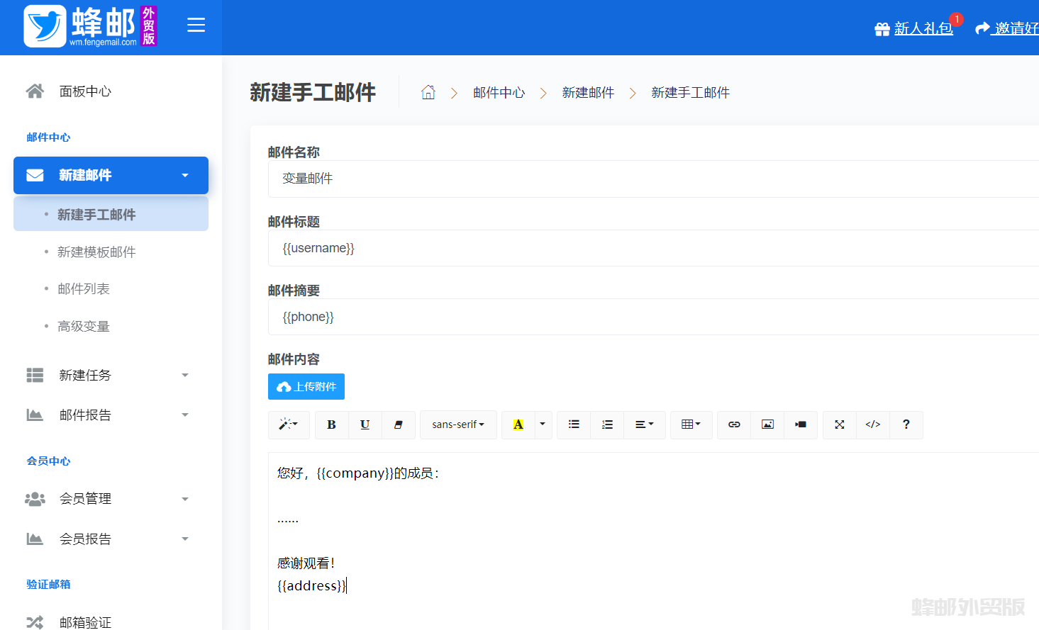
Task: Open 邮件列表 in the sidebar
Action: (x=84, y=289)
